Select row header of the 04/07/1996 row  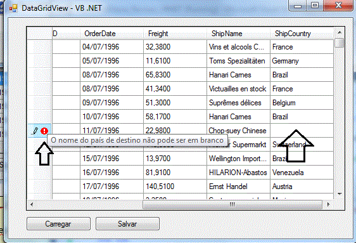(x=39, y=47)
